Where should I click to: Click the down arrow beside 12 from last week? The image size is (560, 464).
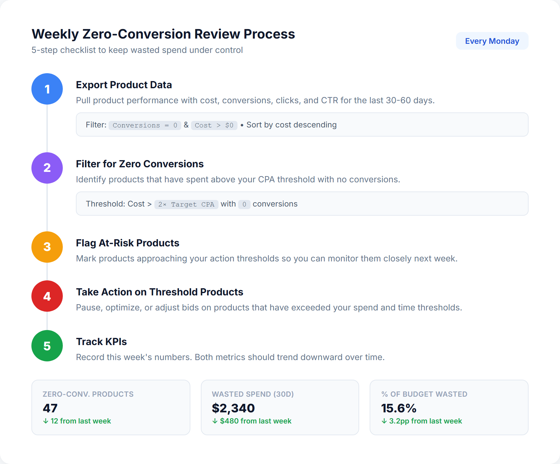[45, 421]
